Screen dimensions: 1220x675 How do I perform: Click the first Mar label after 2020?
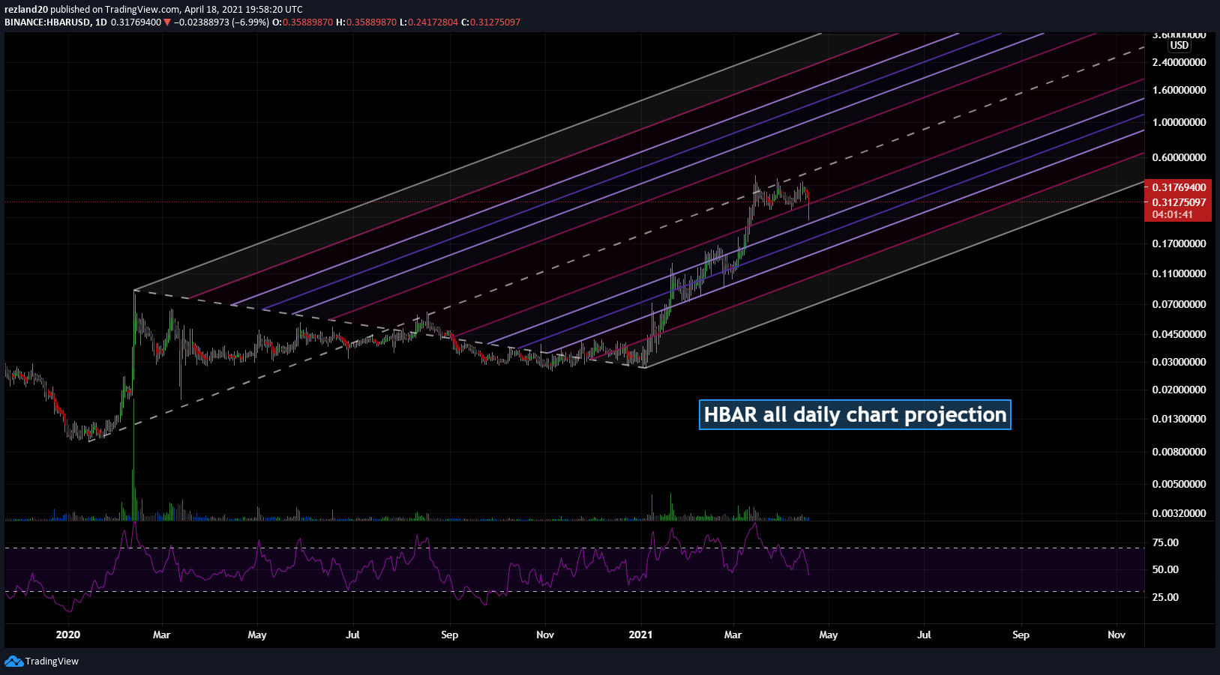161,635
